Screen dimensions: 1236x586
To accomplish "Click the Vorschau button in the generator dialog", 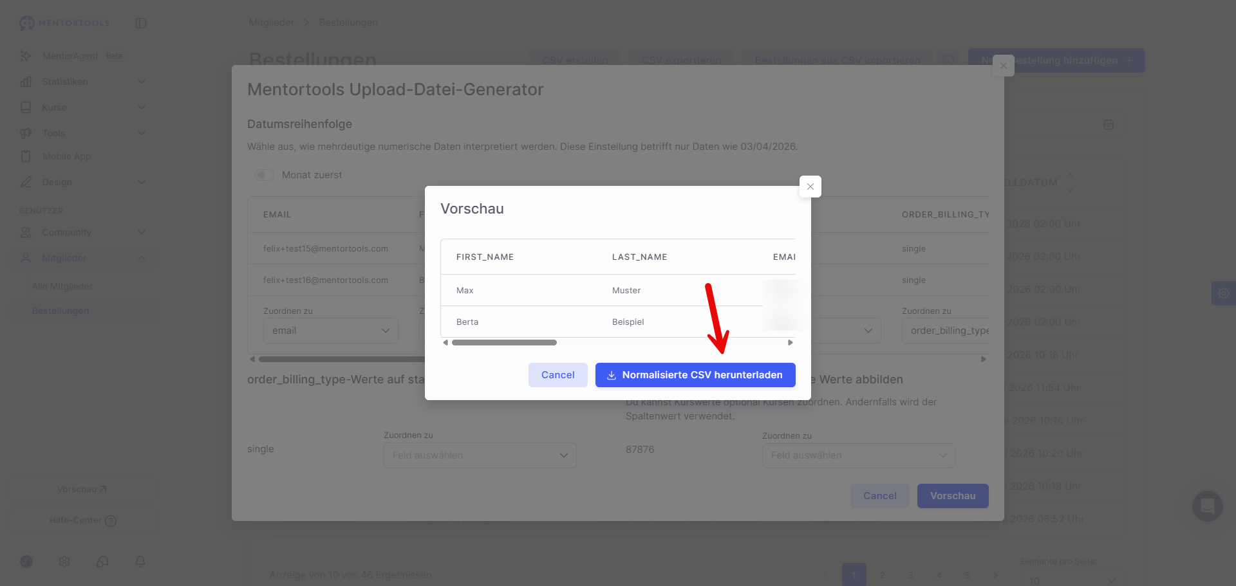I will [953, 496].
